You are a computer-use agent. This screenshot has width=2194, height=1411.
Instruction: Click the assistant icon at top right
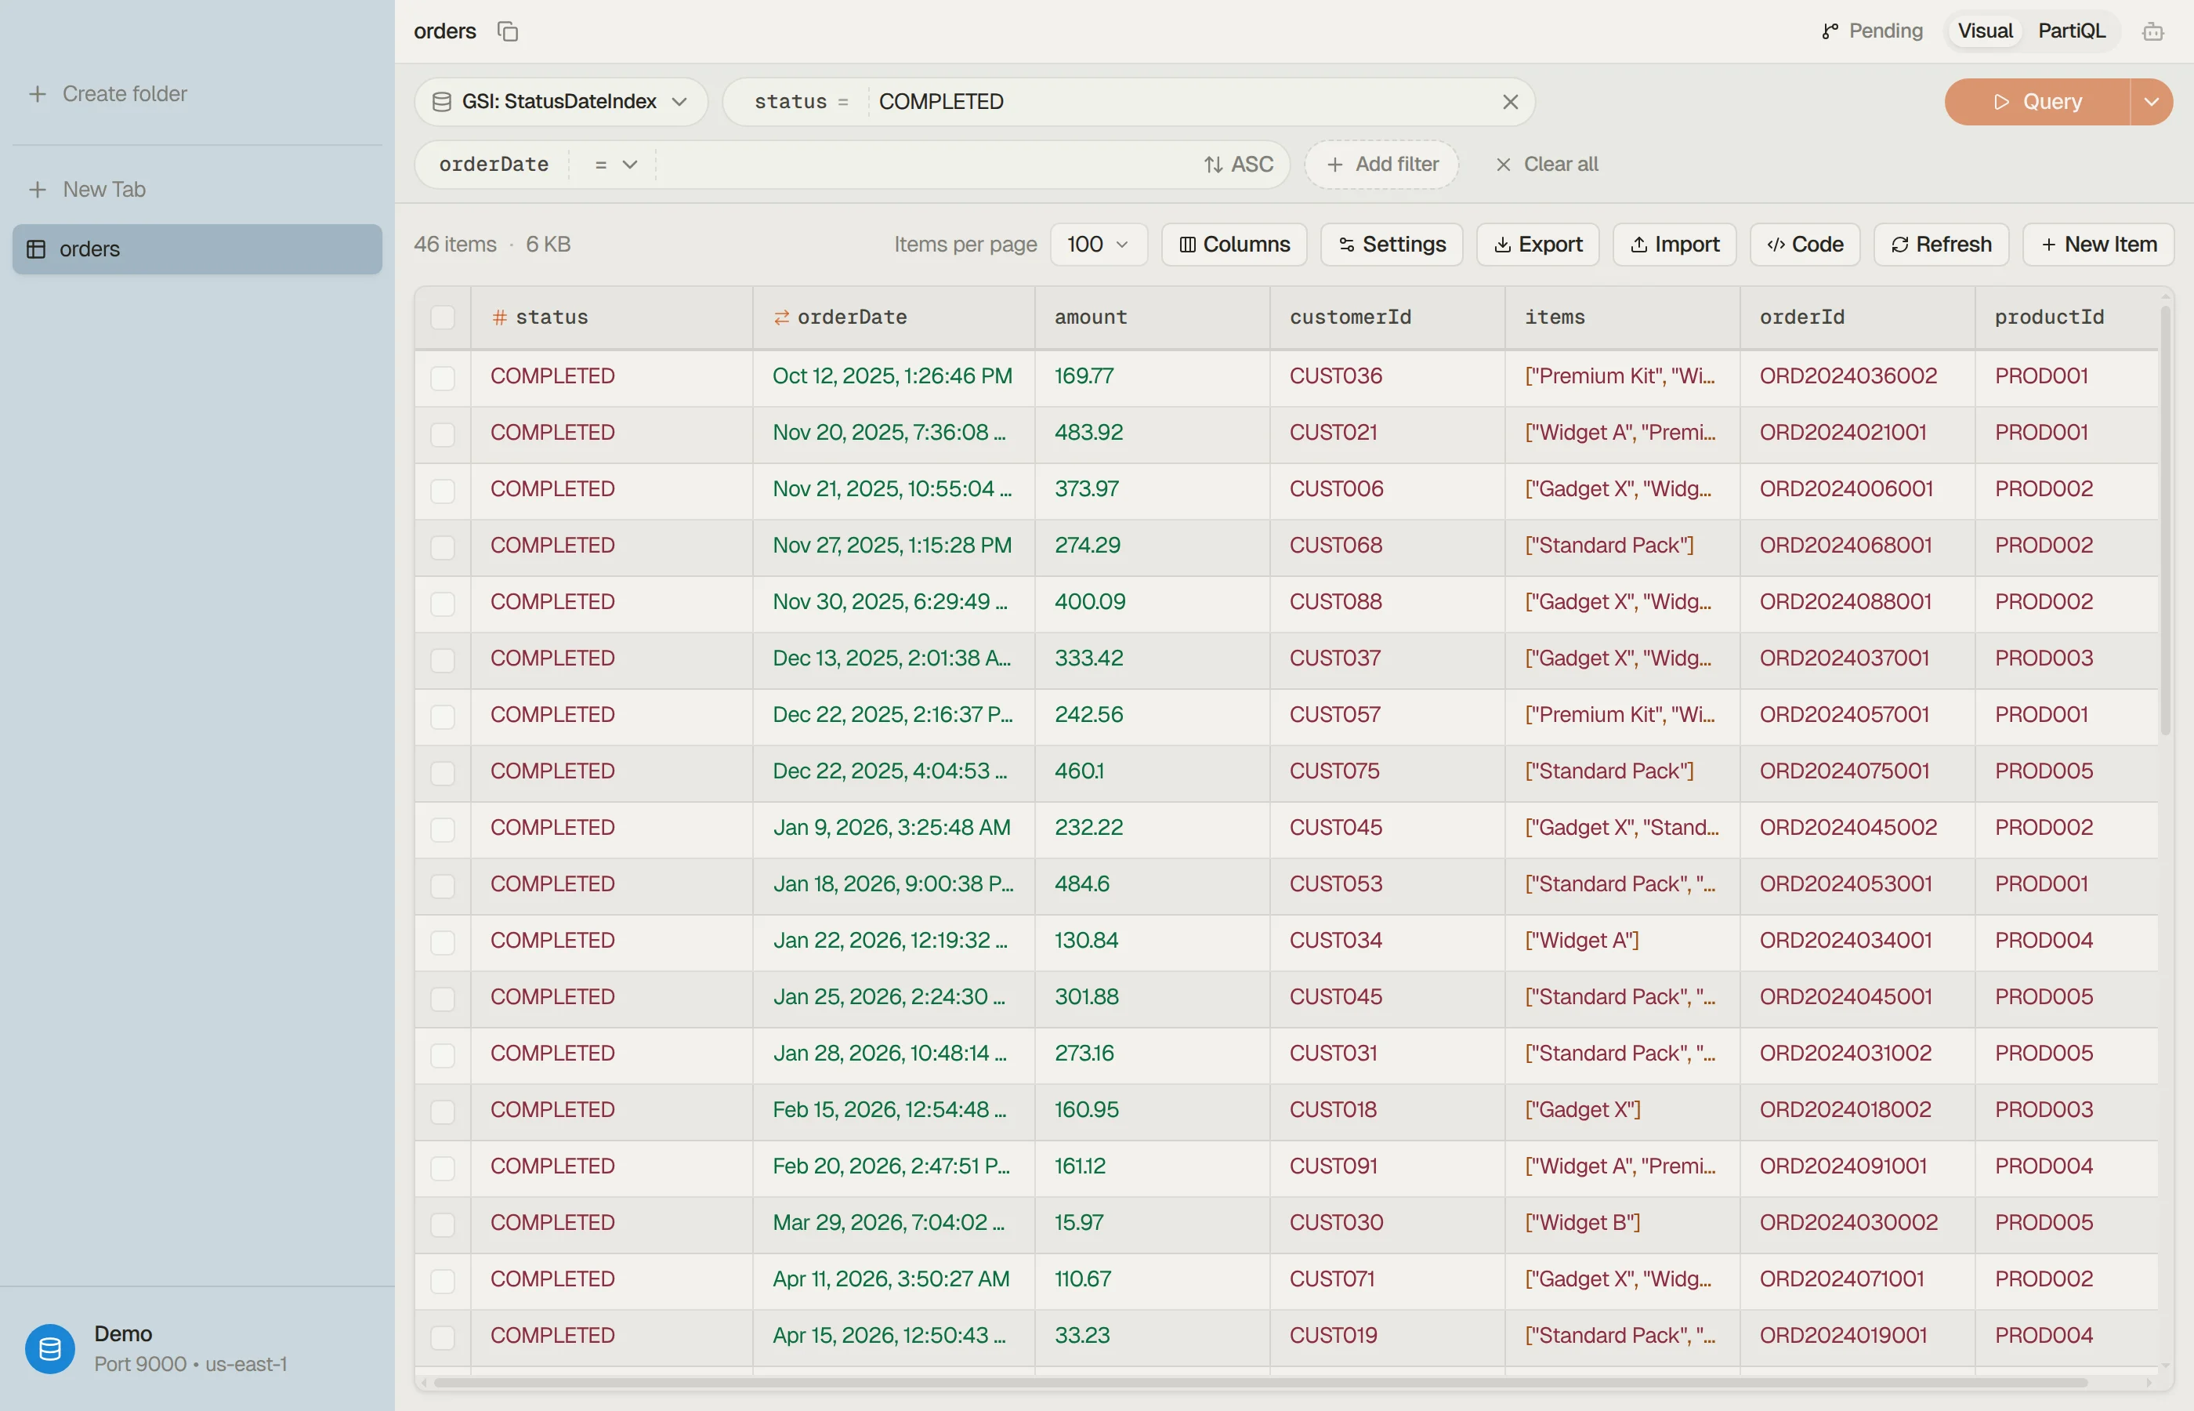tap(2152, 32)
